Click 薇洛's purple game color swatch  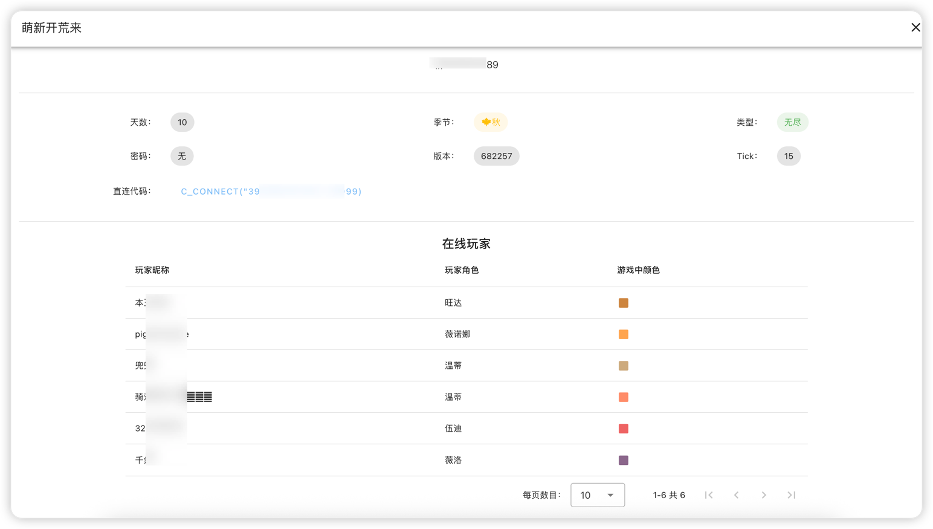click(623, 459)
